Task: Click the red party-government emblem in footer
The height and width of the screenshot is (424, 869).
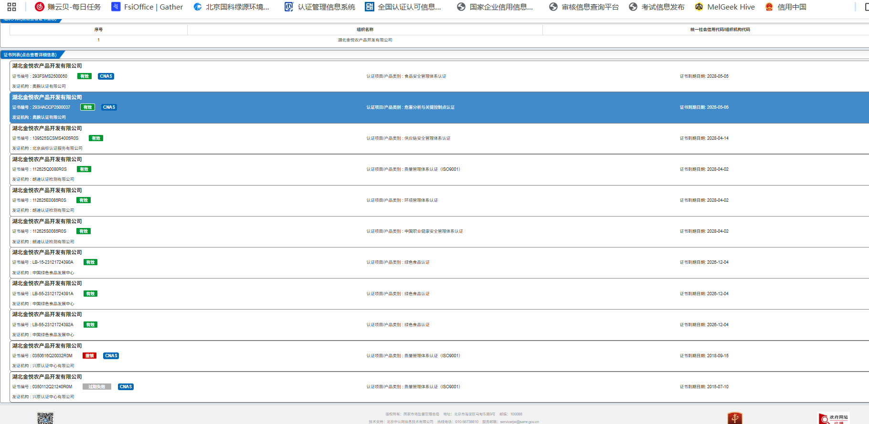Action: click(x=735, y=418)
